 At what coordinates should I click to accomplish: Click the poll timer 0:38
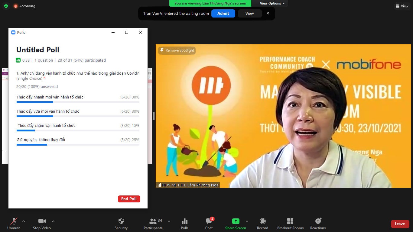(26, 60)
